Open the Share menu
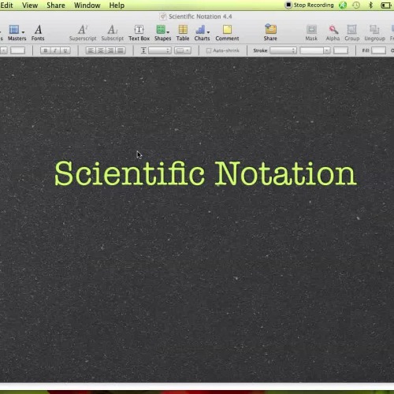Image resolution: width=394 pixels, height=394 pixels. coord(56,6)
